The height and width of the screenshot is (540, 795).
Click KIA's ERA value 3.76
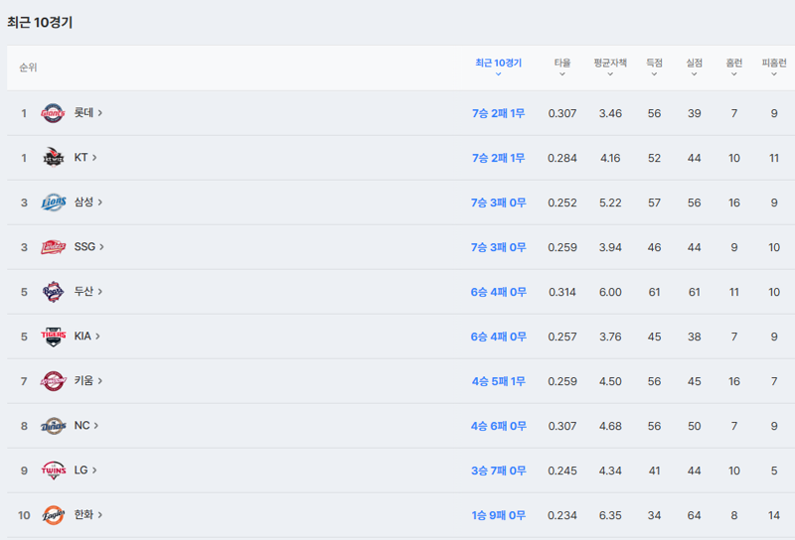pyautogui.click(x=610, y=337)
